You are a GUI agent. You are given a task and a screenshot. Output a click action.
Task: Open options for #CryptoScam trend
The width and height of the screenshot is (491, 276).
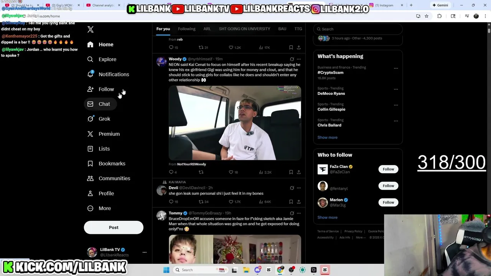tap(396, 69)
